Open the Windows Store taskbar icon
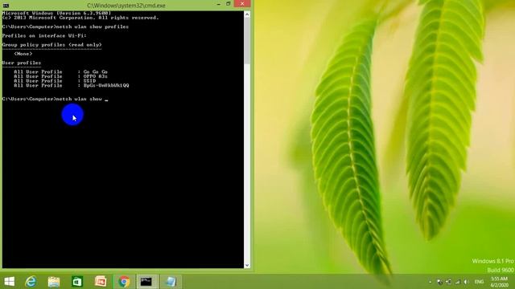The height and width of the screenshot is (289, 515). [x=77, y=282]
